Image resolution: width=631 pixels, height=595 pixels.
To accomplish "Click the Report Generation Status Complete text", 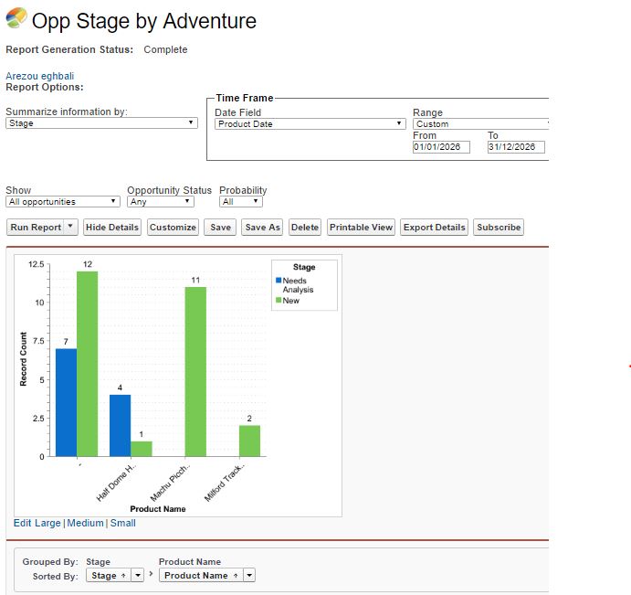I will pos(97,49).
